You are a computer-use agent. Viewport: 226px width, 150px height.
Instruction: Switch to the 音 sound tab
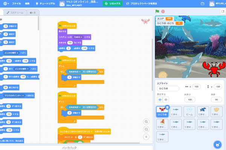[x=33, y=13]
